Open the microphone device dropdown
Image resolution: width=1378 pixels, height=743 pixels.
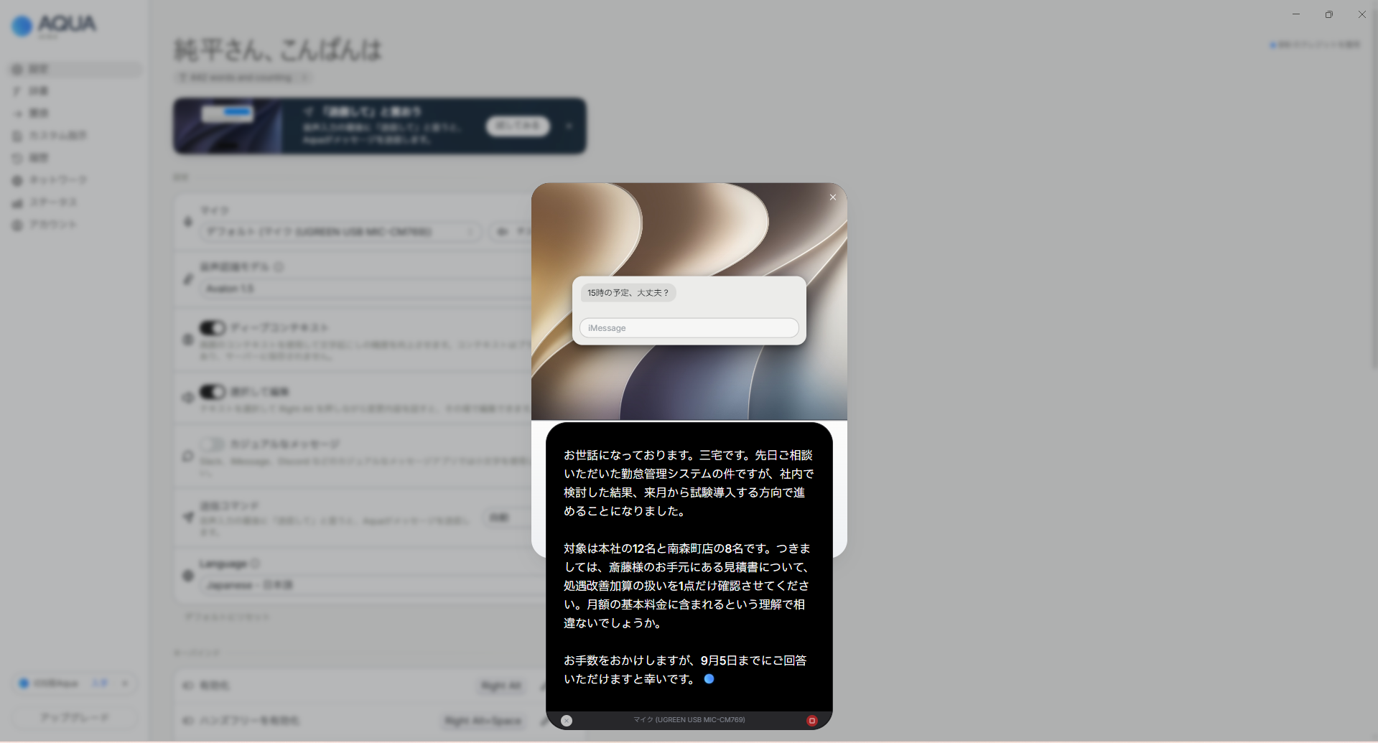[x=340, y=232]
